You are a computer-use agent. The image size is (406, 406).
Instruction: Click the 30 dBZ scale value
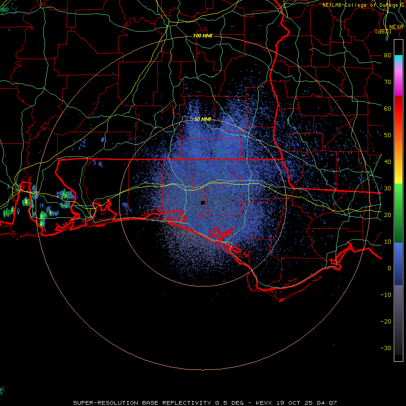(x=388, y=189)
